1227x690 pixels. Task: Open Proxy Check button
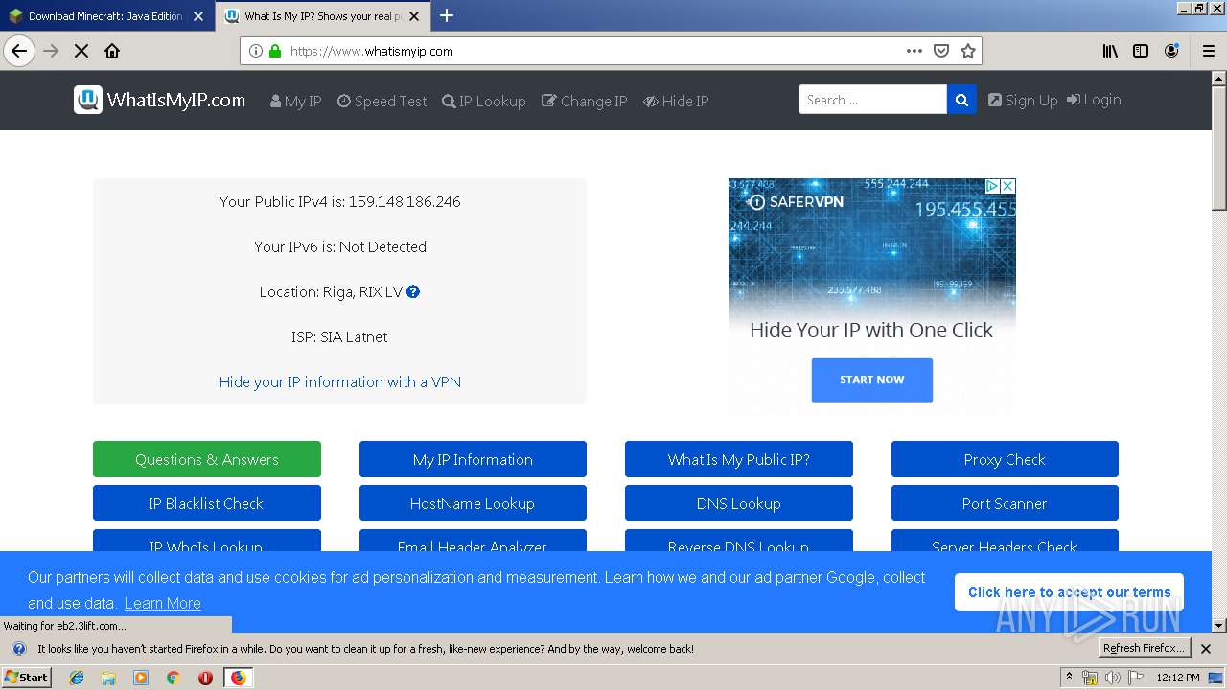1005,459
